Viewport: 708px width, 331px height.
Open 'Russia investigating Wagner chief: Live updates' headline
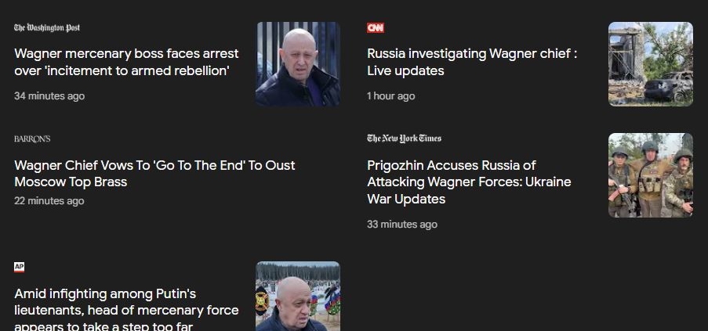pos(472,62)
